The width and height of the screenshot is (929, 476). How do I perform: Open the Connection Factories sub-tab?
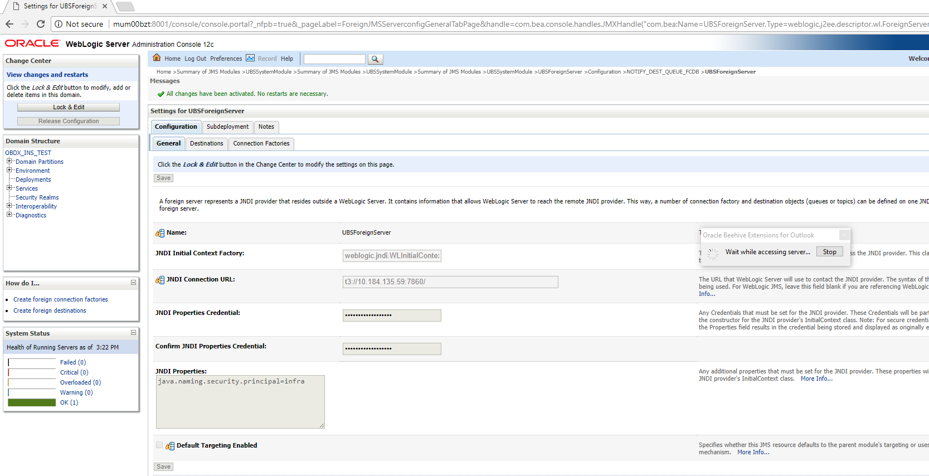tap(261, 144)
